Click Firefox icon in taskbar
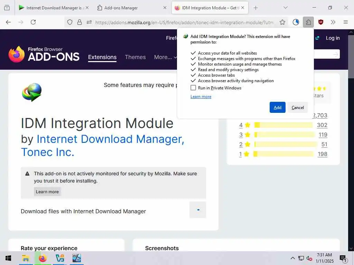This screenshot has width=354, height=265. (43, 258)
